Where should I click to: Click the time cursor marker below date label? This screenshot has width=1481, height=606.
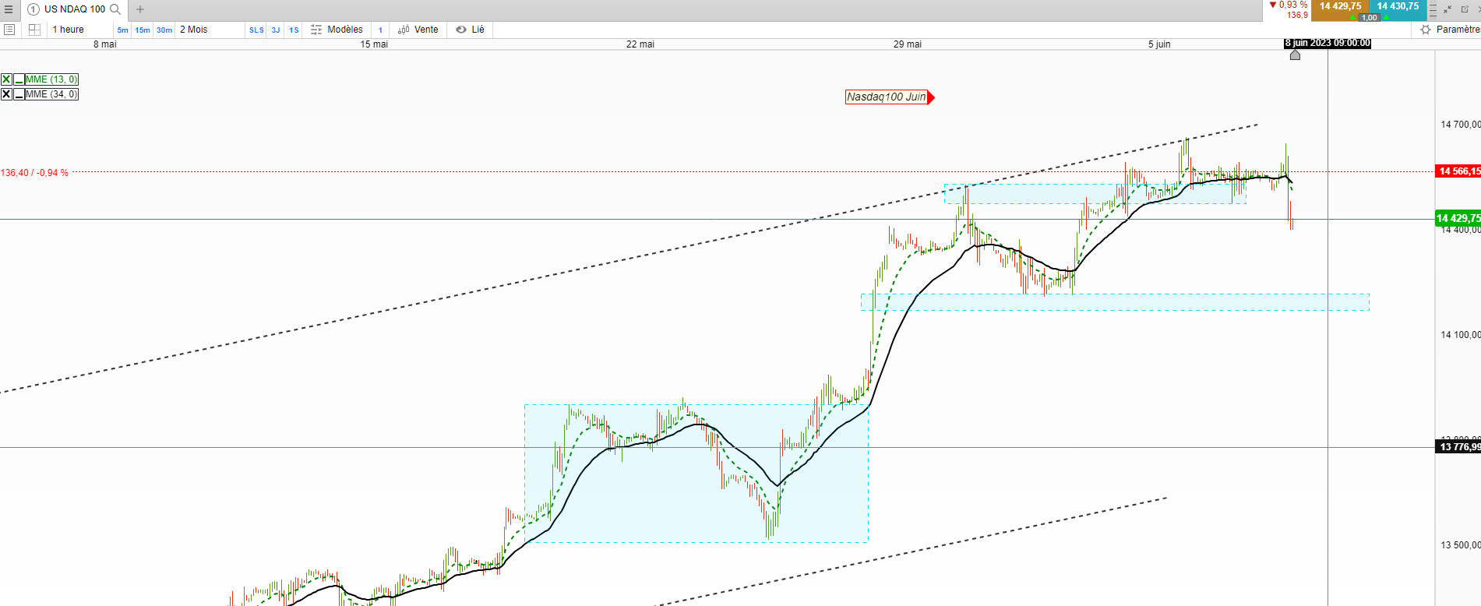point(1295,55)
